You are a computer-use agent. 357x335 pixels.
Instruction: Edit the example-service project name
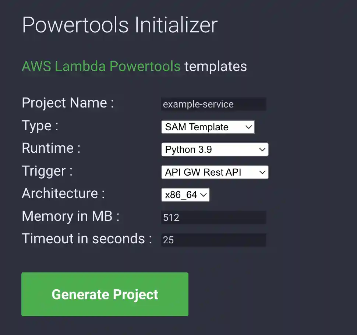[213, 104]
